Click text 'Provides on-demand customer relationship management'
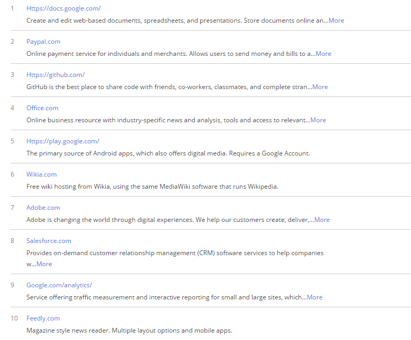This screenshot has height=340, width=411. pos(111,253)
